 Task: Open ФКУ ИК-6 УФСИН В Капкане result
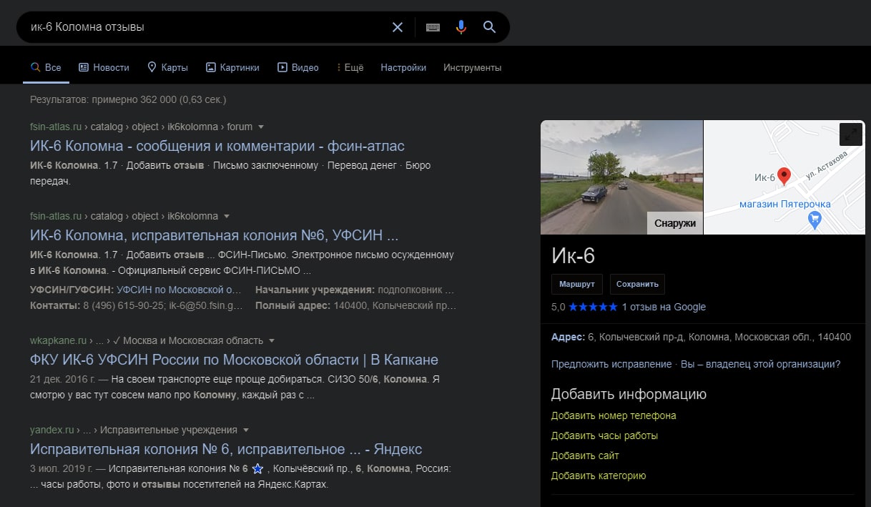[234, 360]
